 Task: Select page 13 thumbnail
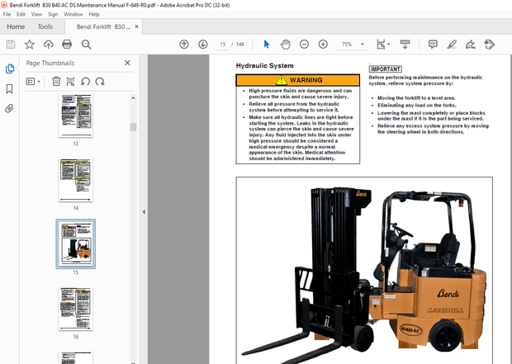[x=76, y=116]
